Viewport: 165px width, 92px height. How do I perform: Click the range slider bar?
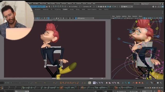(x=22, y=91)
